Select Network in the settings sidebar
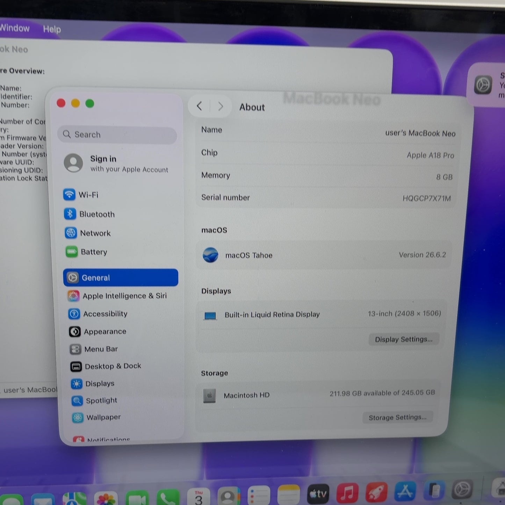 point(88,233)
